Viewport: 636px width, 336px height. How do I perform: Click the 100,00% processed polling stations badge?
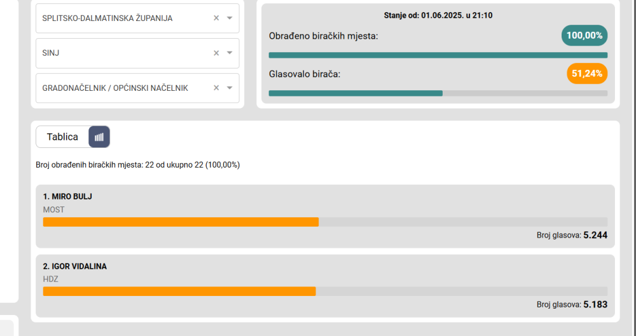click(584, 36)
